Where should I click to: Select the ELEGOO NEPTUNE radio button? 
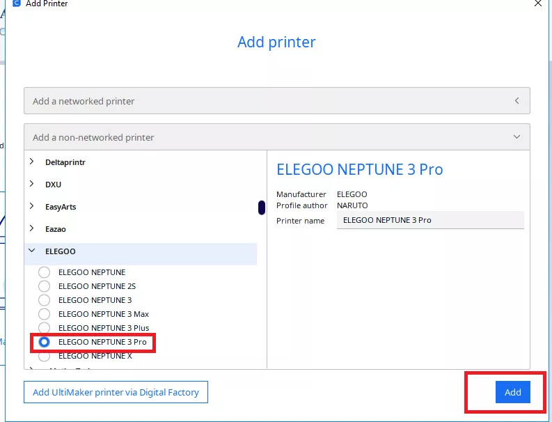coord(45,272)
